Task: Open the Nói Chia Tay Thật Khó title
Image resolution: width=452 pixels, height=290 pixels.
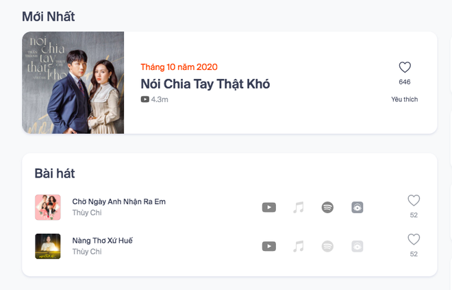Action: coord(205,84)
